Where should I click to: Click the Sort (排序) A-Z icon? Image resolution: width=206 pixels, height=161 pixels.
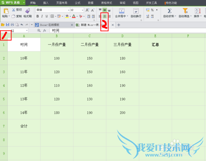pos(198,11)
